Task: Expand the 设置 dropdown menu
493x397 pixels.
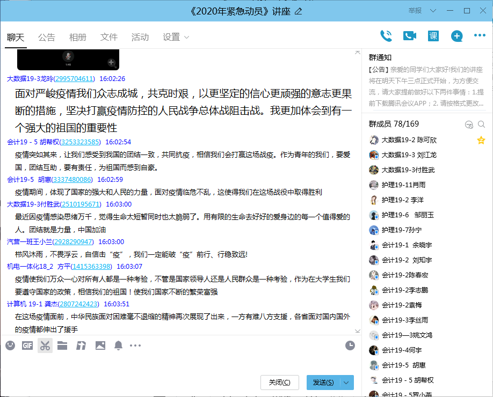Action: tap(176, 37)
